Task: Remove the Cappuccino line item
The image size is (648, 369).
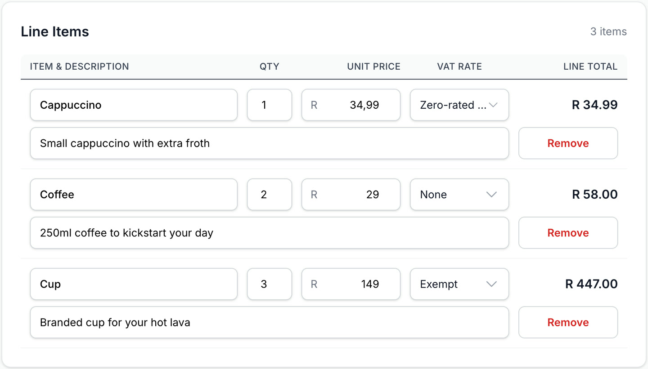Action: (x=567, y=143)
